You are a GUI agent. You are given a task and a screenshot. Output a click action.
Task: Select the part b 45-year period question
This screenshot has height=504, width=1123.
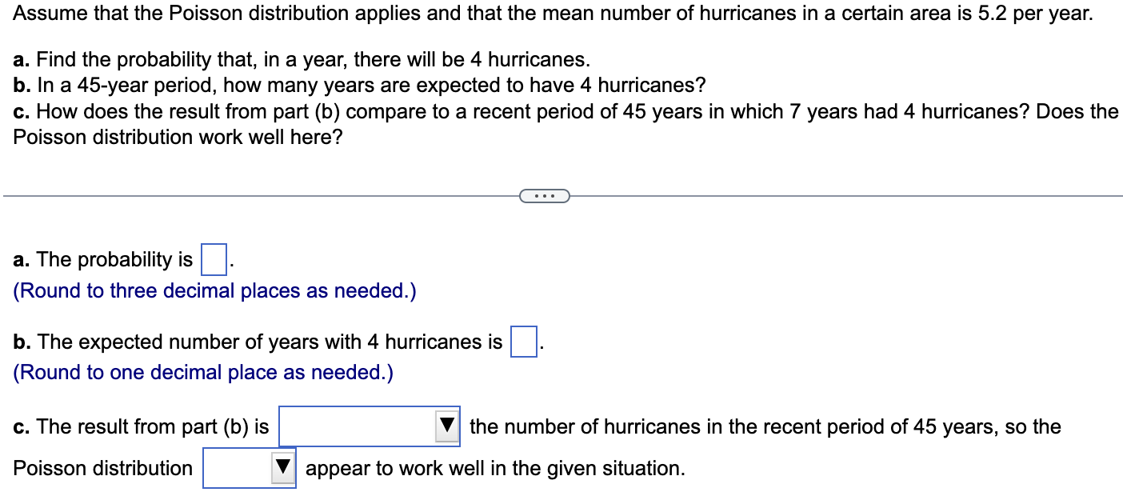360,85
